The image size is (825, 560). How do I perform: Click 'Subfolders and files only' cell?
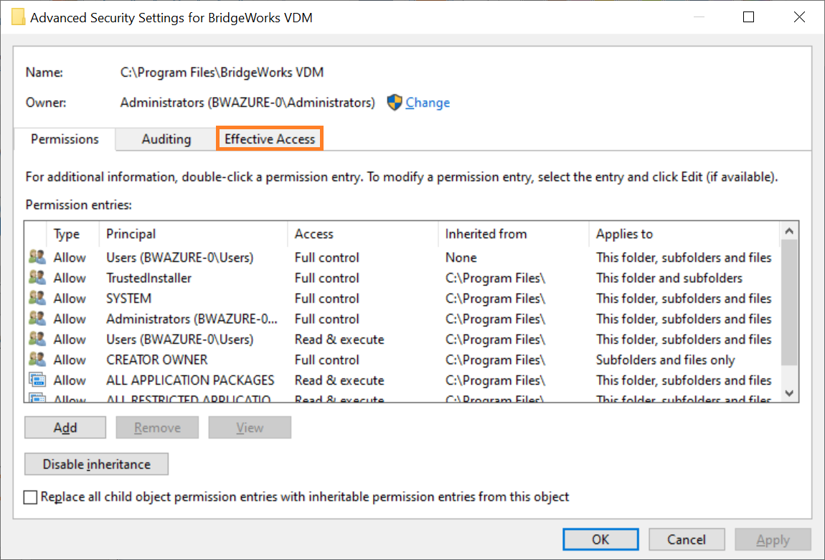coord(665,360)
